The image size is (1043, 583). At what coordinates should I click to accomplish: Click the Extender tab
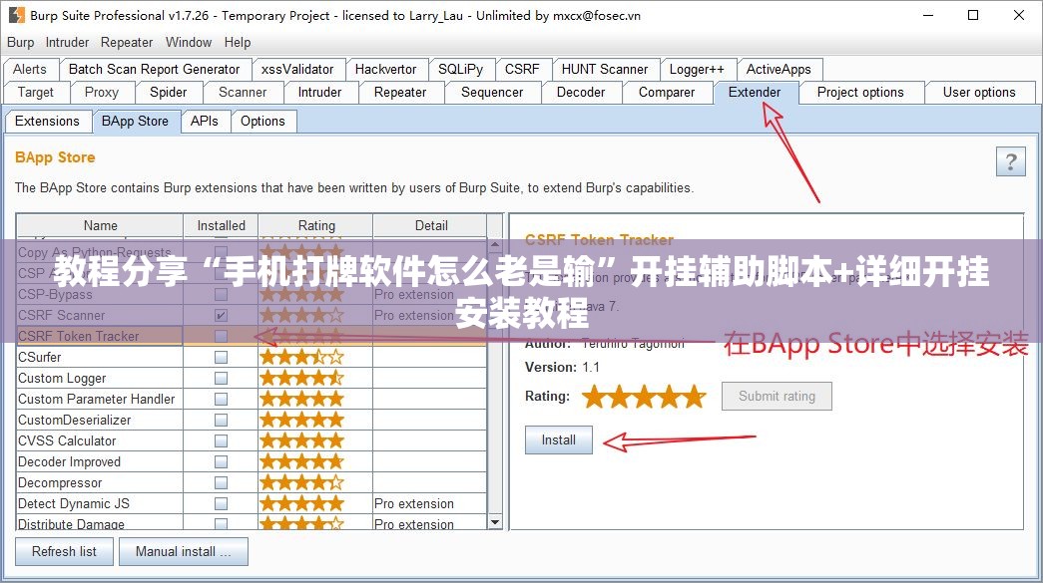(x=755, y=93)
